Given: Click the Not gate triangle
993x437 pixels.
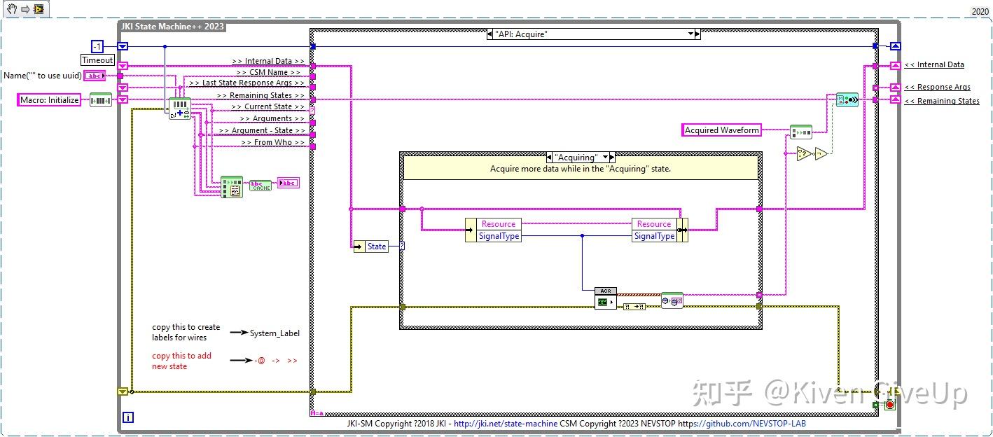Looking at the screenshot, I should 821,153.
